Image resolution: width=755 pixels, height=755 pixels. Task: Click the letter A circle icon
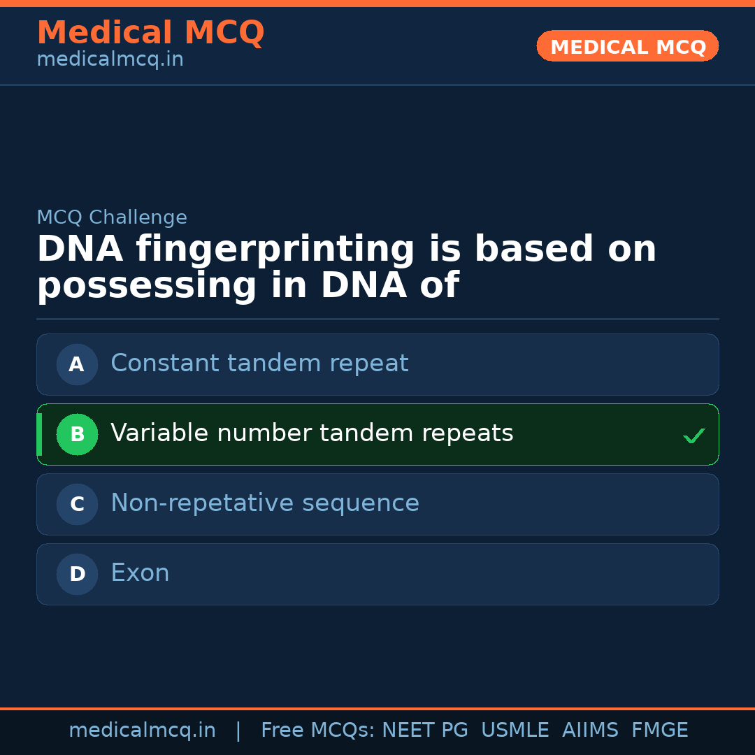coord(77,364)
